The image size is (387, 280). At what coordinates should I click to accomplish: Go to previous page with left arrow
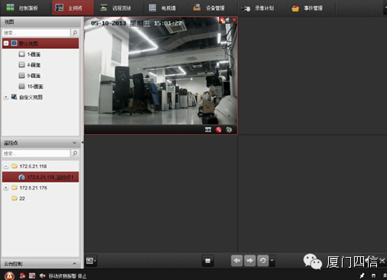coord(237,261)
